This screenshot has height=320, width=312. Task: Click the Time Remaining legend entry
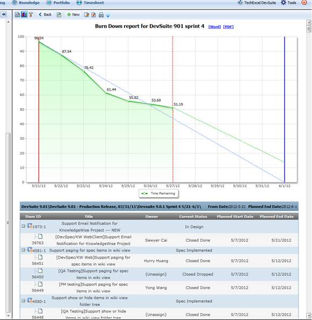[x=158, y=193]
